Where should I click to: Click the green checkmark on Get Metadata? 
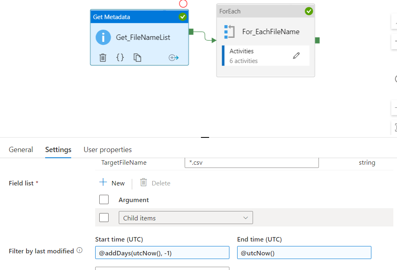[182, 17]
